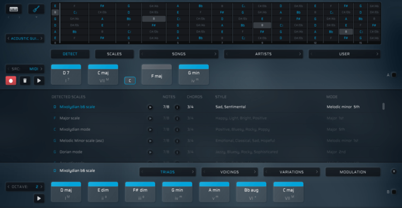Open the Artists dropdown

pos(263,54)
